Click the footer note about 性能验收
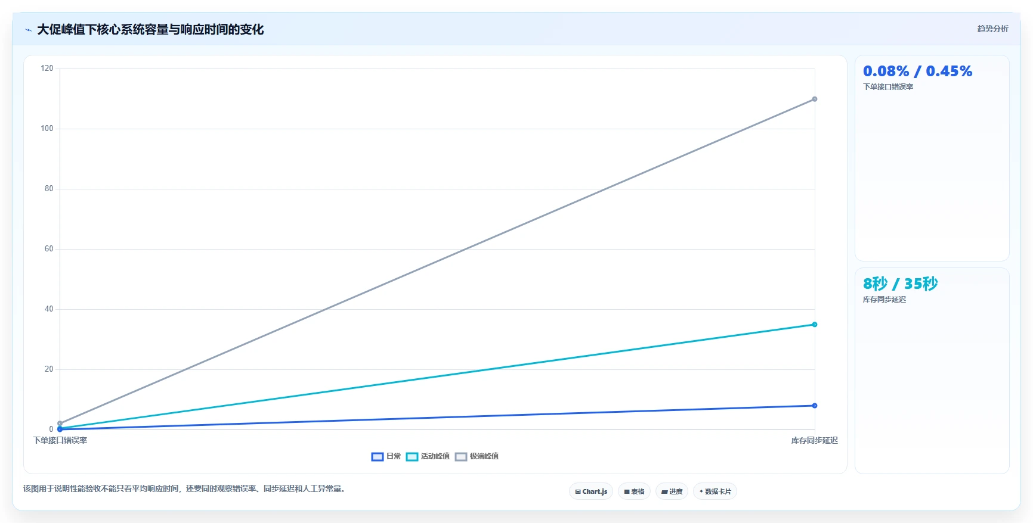1033x523 pixels. (185, 489)
